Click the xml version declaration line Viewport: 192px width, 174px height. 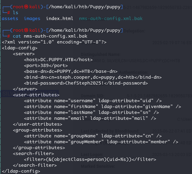(x=54, y=42)
